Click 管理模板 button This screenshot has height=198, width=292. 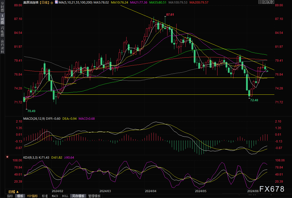(94, 196)
